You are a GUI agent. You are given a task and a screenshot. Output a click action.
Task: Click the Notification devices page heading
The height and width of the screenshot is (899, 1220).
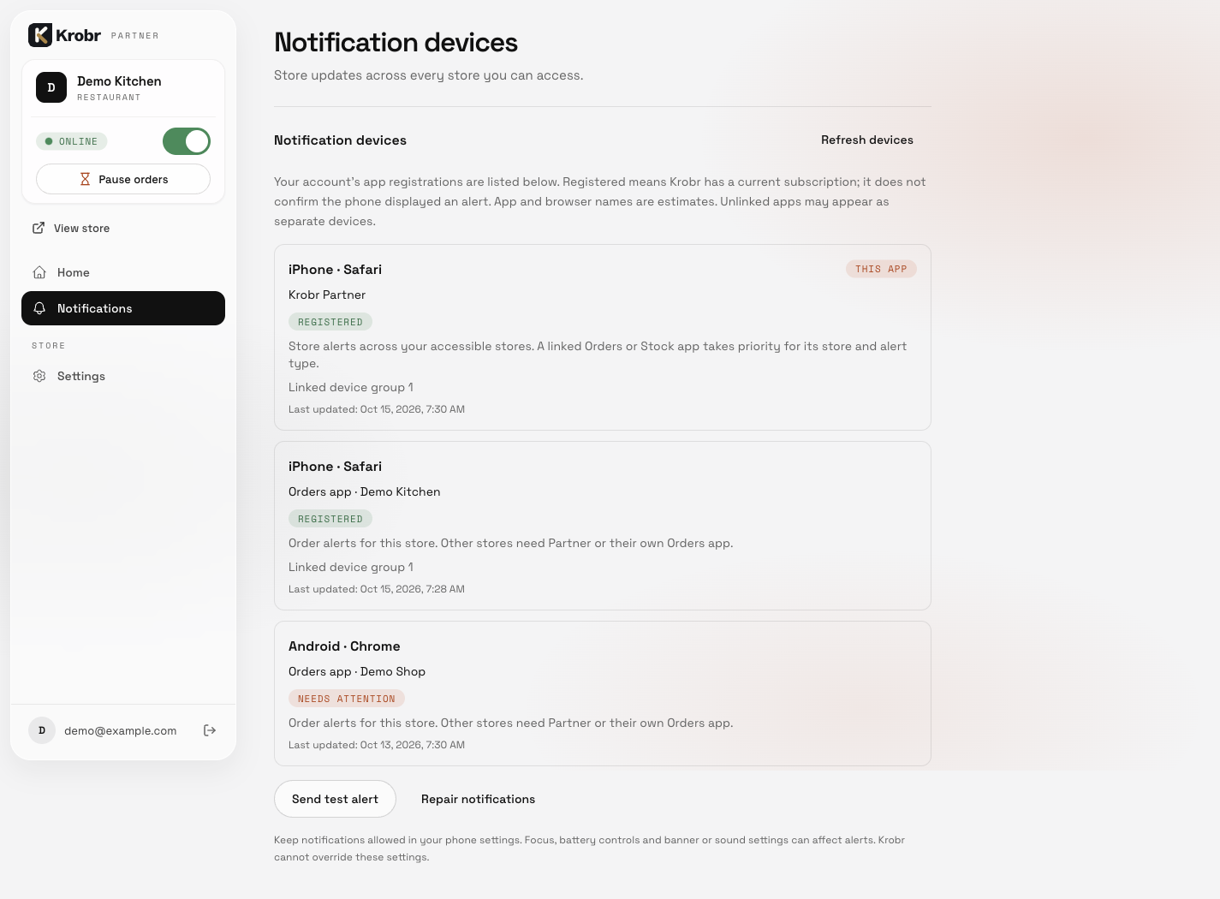point(396,42)
